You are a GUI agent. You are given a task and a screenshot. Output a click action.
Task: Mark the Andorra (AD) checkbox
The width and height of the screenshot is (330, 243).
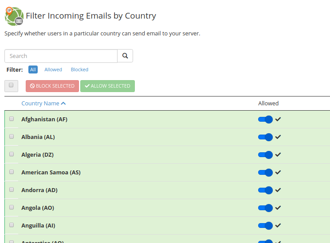12,189
